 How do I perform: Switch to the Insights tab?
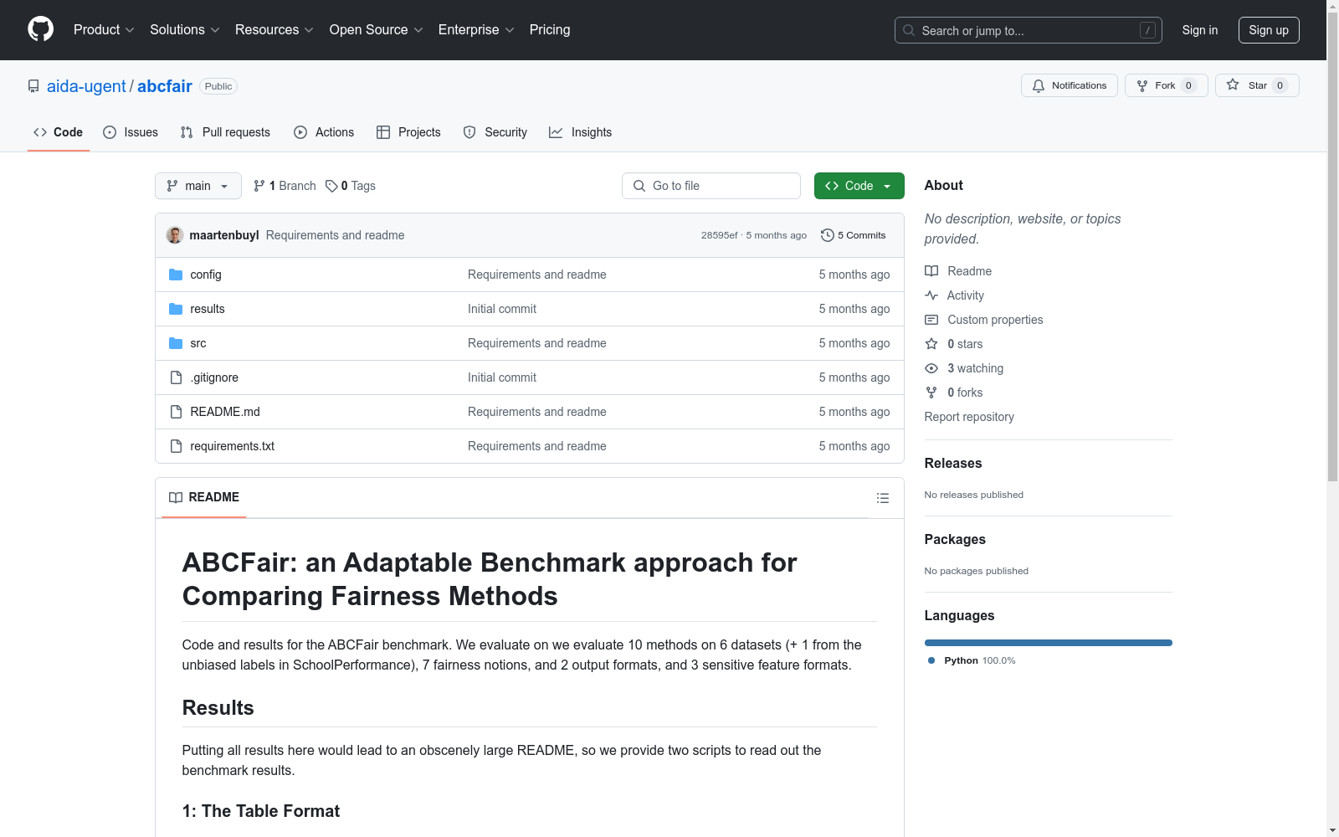[581, 132]
